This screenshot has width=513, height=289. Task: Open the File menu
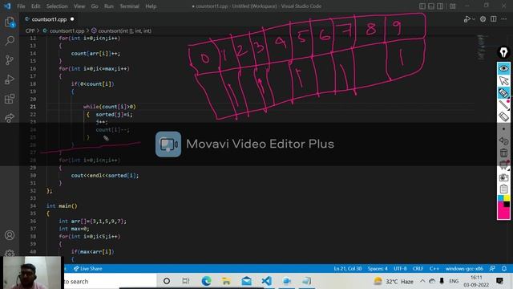(x=21, y=6)
